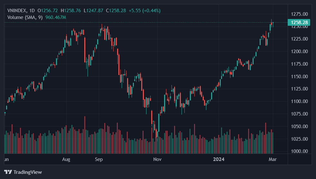
Task: Click the 1000.00 price axis label
Action: (299, 151)
